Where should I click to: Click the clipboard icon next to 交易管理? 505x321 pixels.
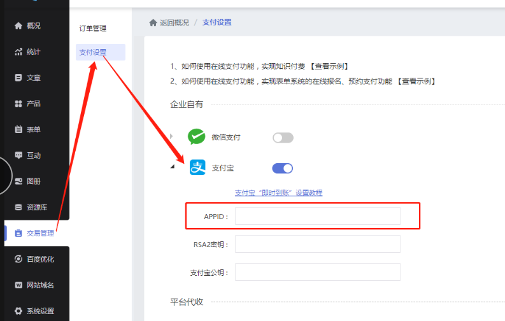(x=18, y=233)
